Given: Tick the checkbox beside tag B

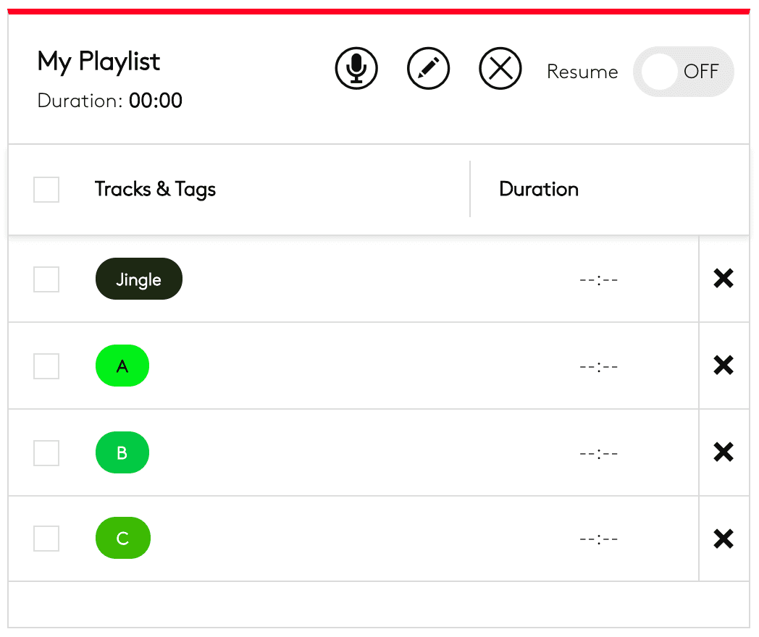Looking at the screenshot, I should coord(46,453).
